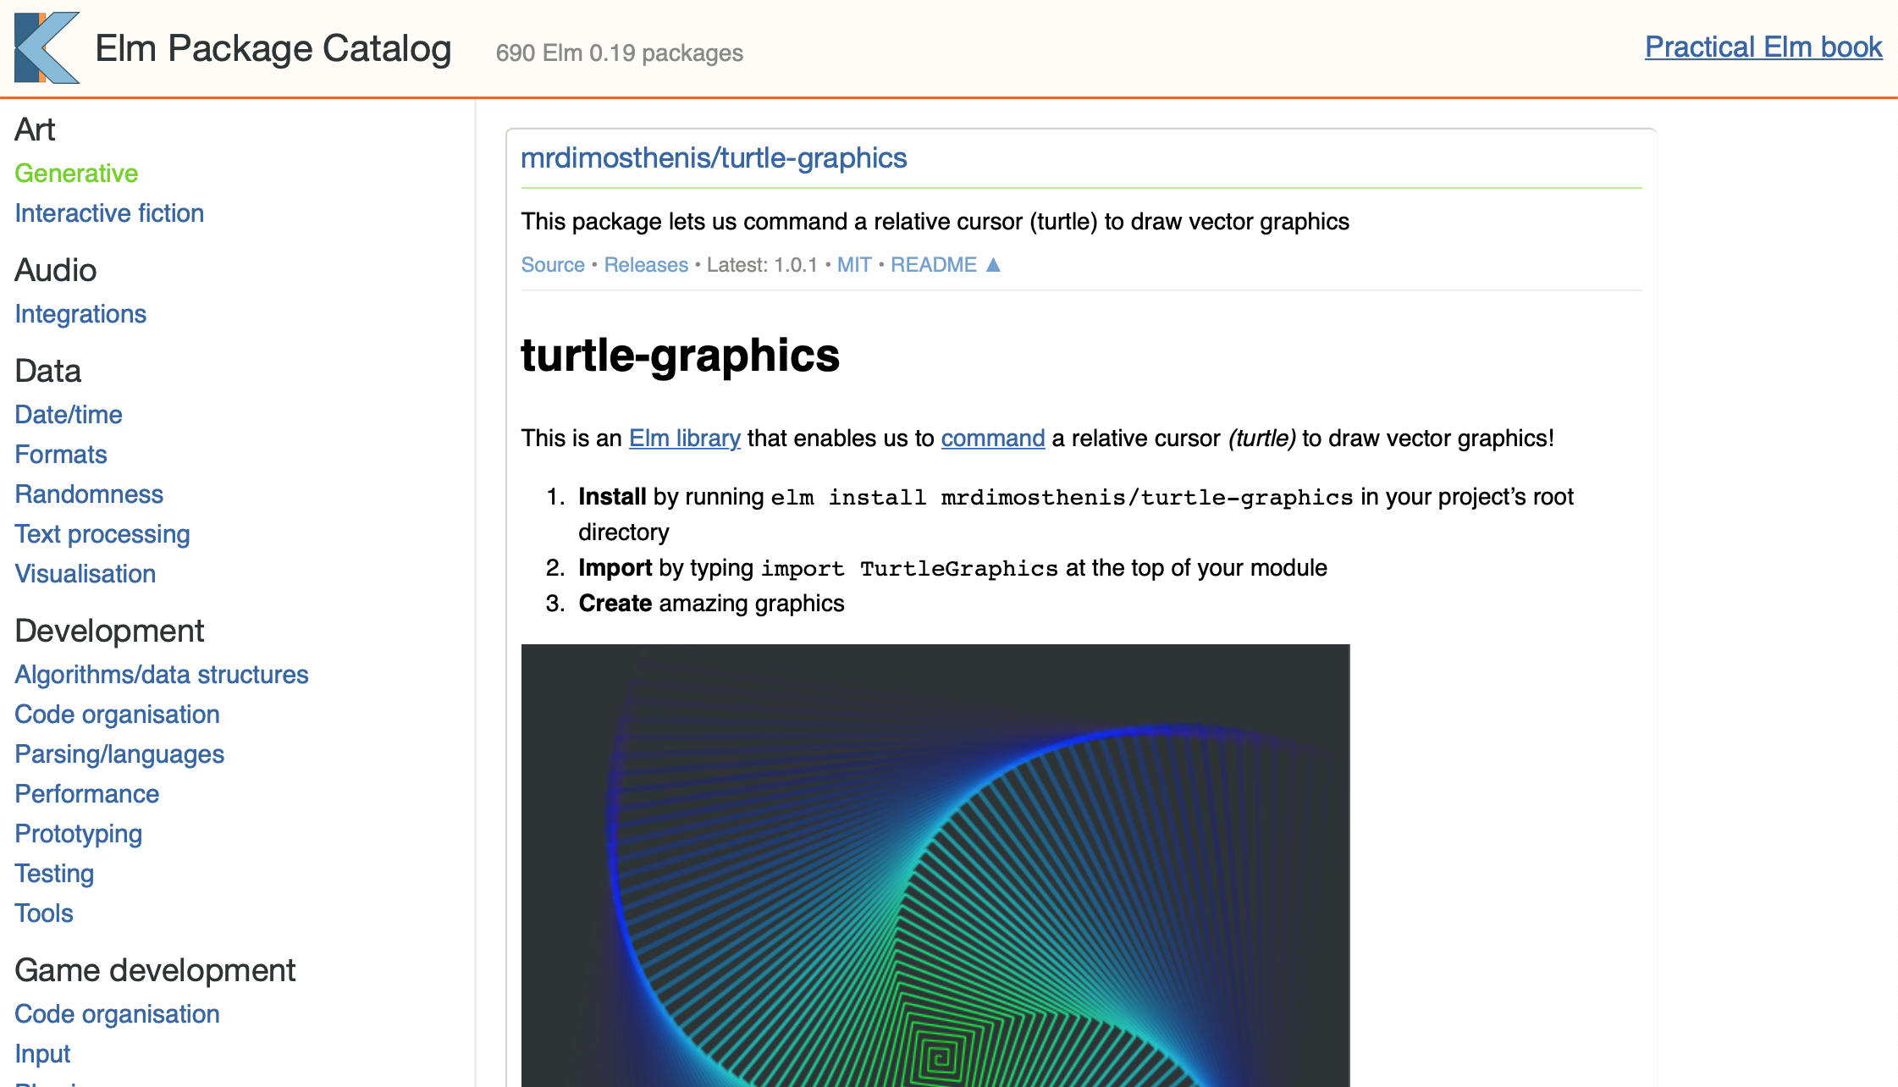1898x1087 pixels.
Task: Open the Parsing/languages category
Action: [119, 754]
